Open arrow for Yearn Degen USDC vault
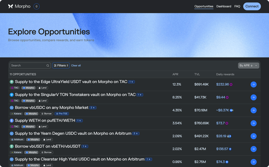269x167 pixels. click(253, 136)
